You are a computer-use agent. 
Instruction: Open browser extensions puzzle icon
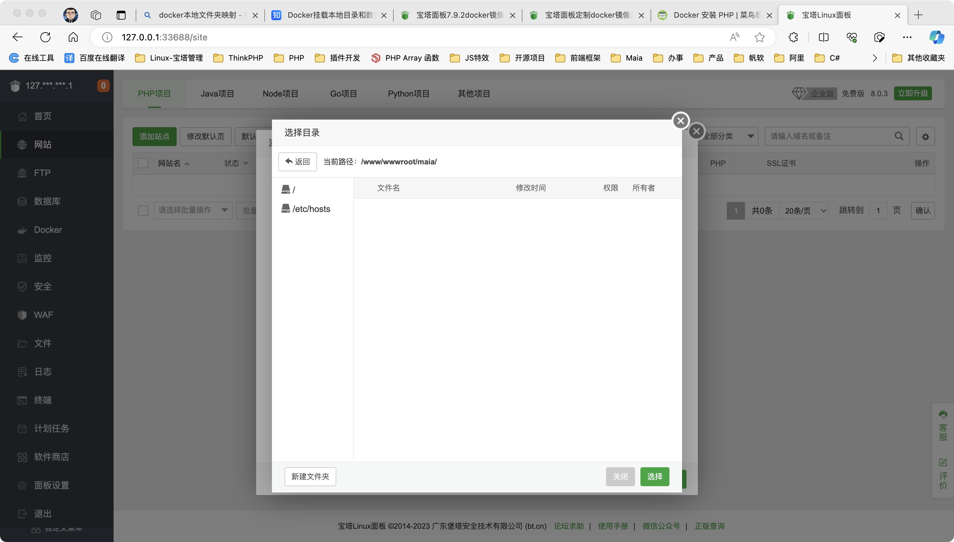pyautogui.click(x=793, y=37)
